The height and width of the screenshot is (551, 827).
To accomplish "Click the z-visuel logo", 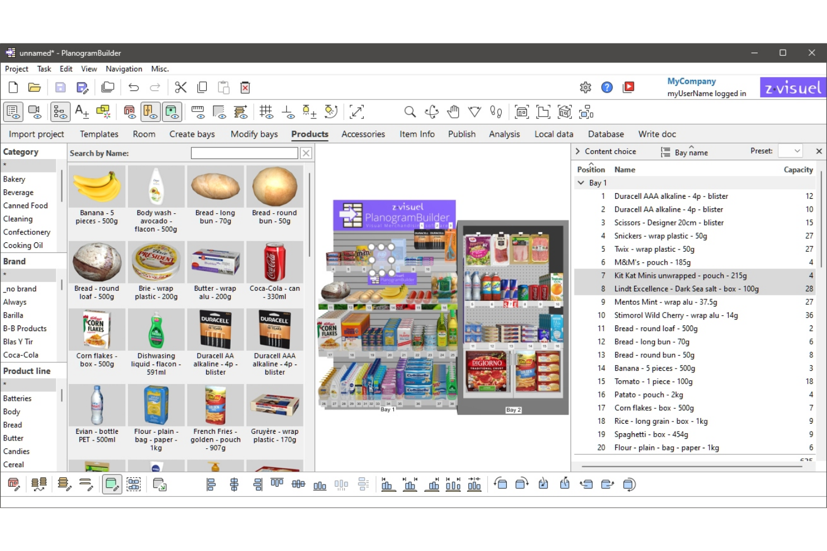I will click(x=792, y=87).
